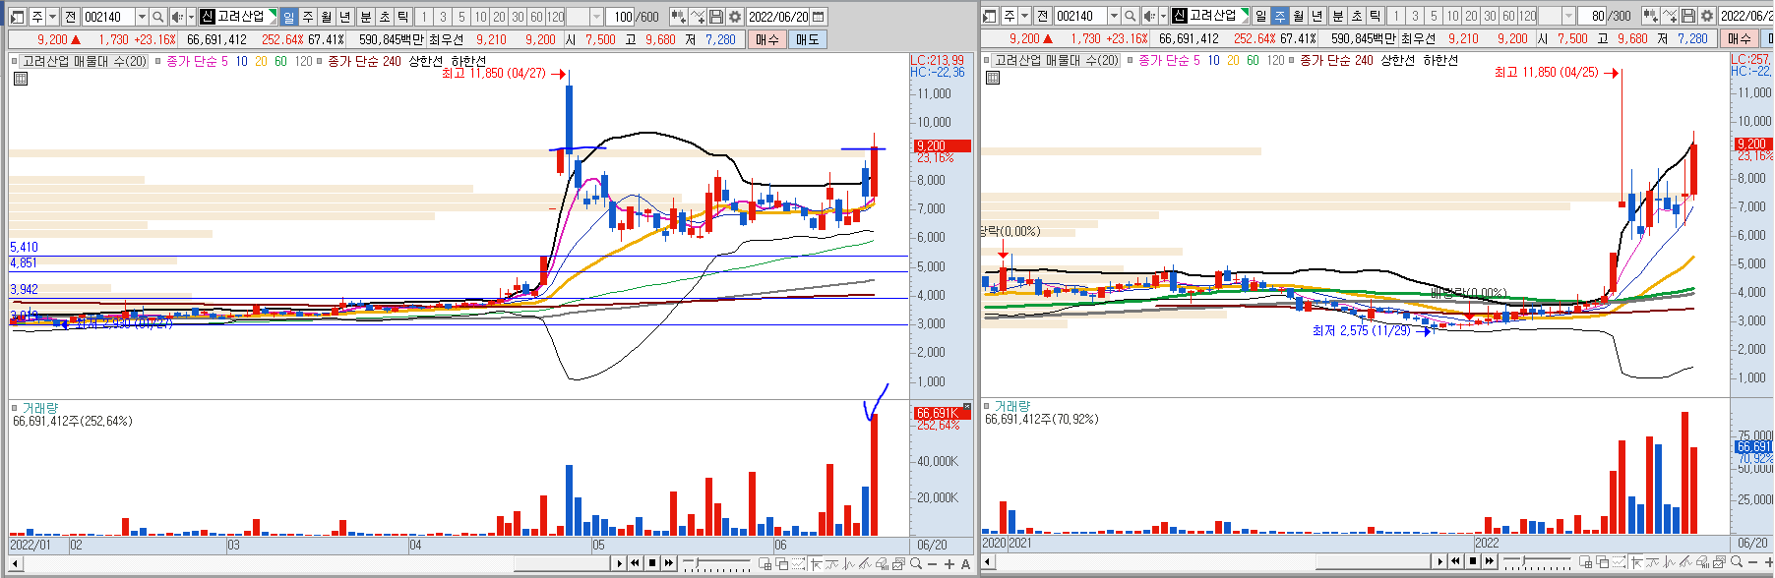Select tick 틱 period in left chart

403,17
